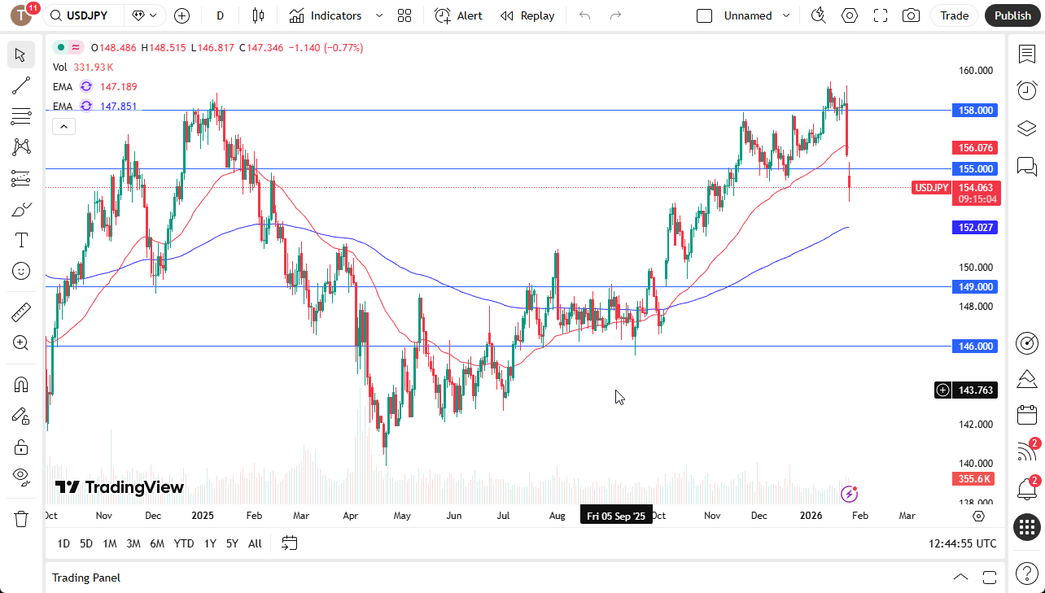Screen dimensions: 1045x593
Task: Set the chart range to YTD
Action: point(184,543)
